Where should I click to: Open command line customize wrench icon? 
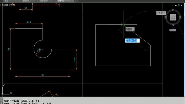pos(1,103)
